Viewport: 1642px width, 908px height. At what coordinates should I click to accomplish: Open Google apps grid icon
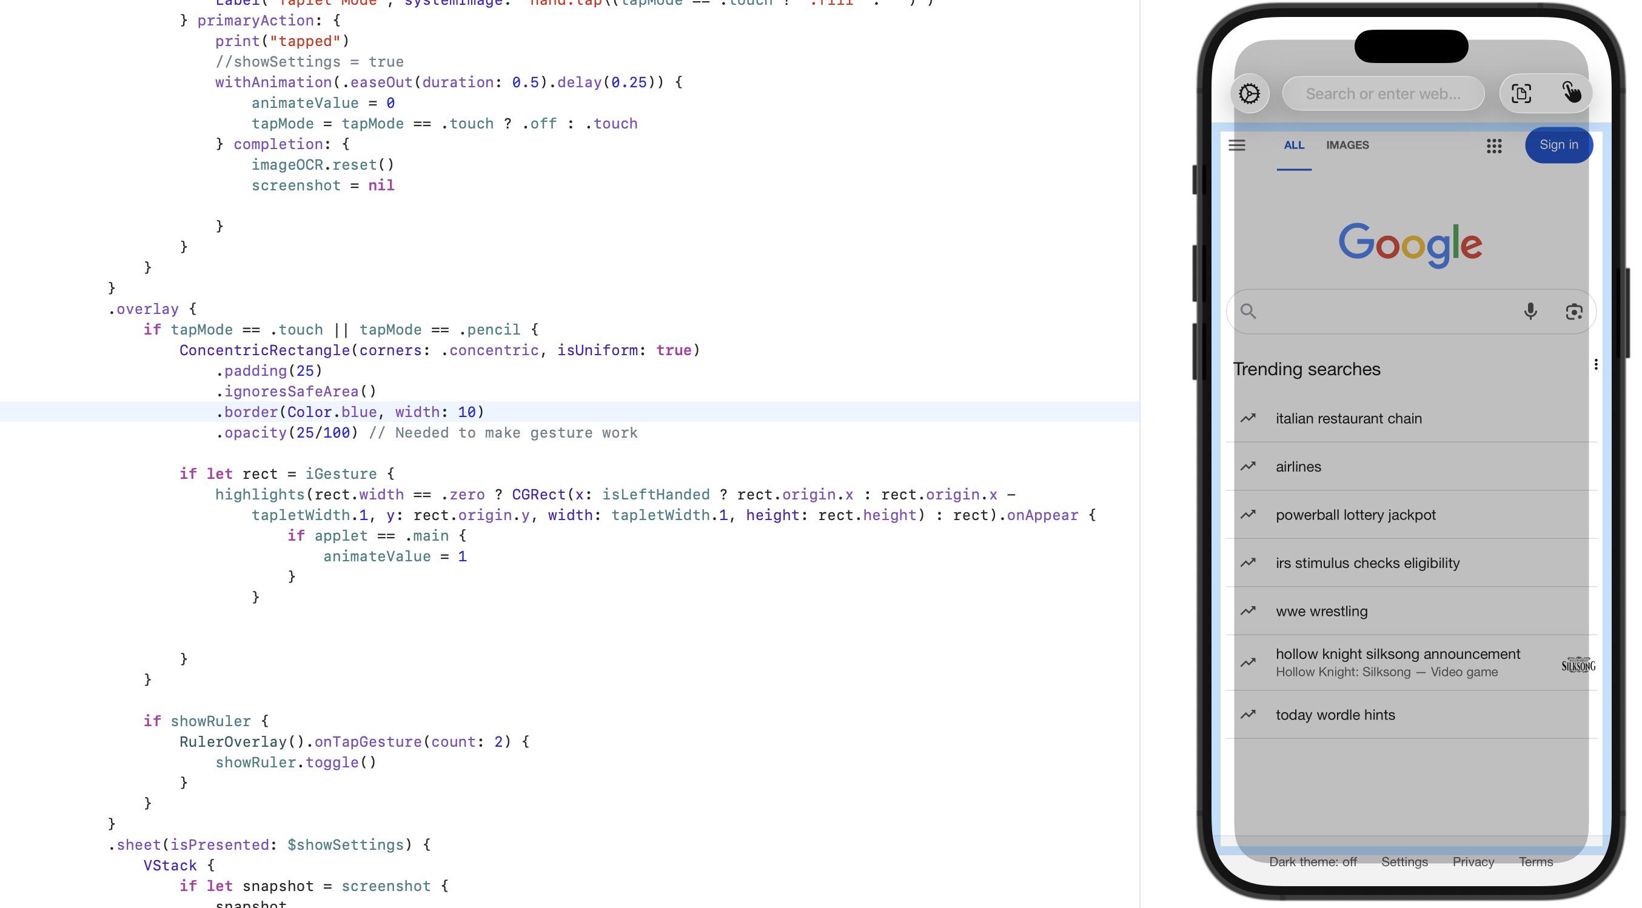pos(1493,146)
